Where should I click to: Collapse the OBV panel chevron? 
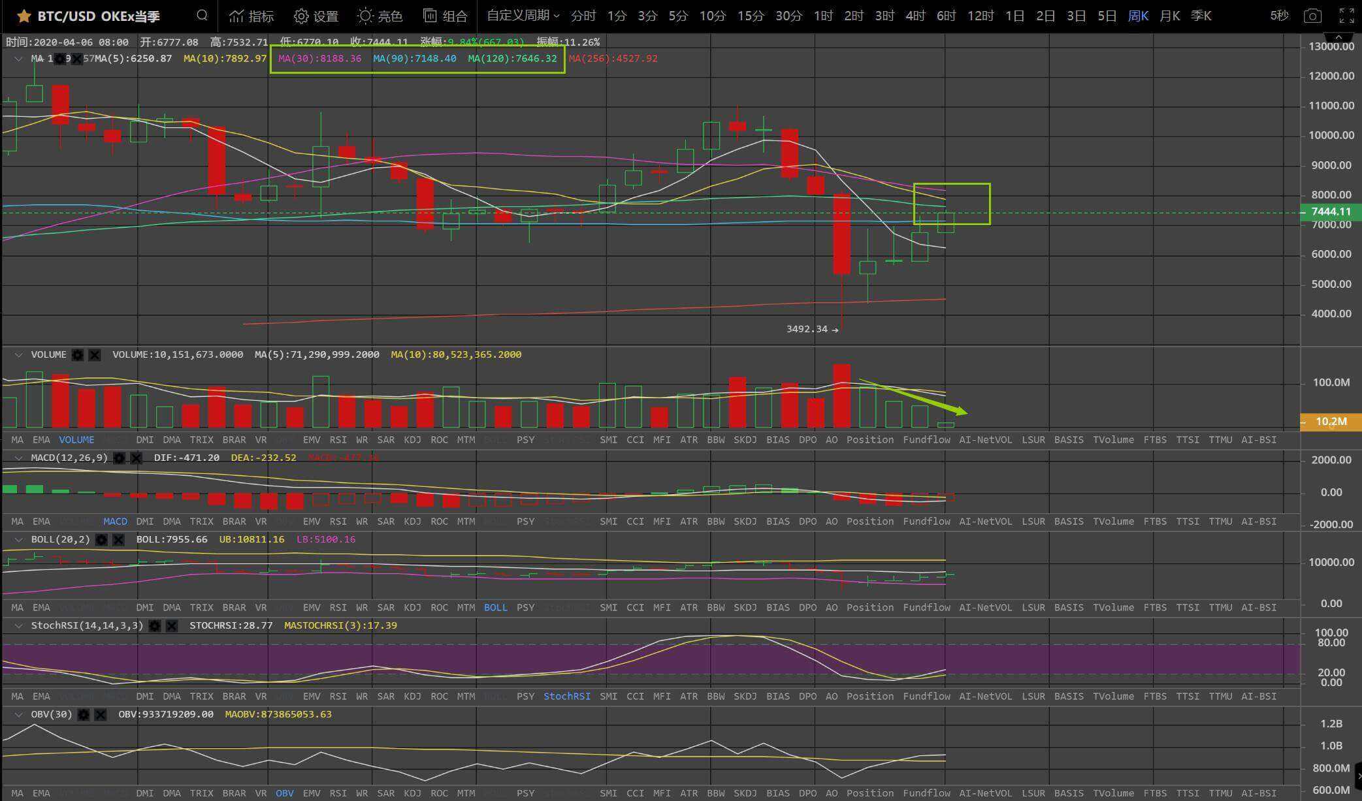[18, 715]
